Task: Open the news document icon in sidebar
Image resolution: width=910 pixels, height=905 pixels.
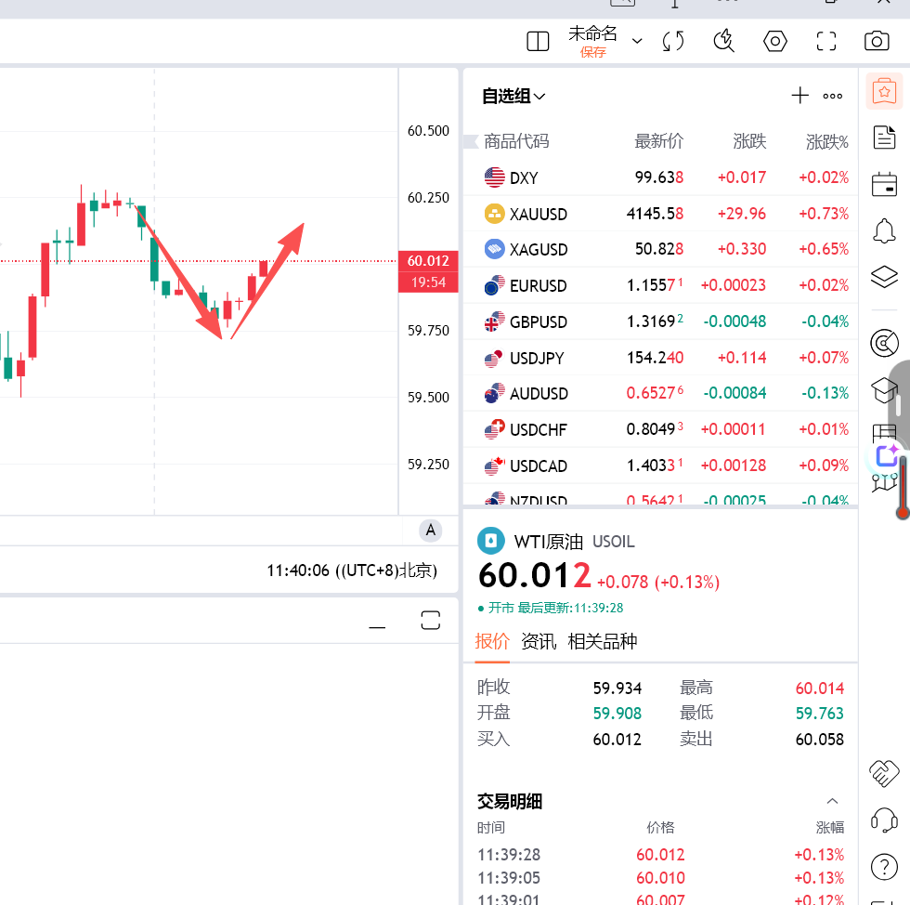Action: [x=885, y=138]
